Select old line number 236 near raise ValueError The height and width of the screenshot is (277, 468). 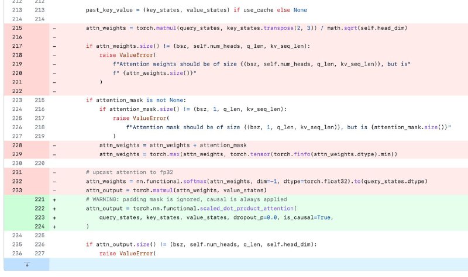17,253
